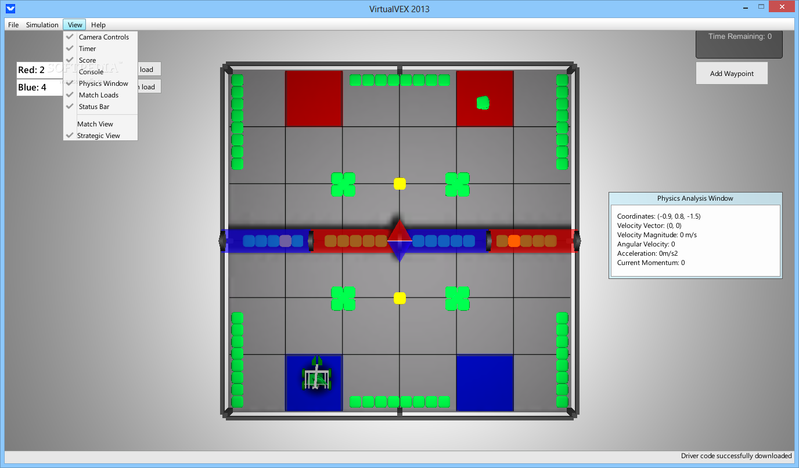The height and width of the screenshot is (468, 799).
Task: Toggle Physics Window in View menu
Action: pyautogui.click(x=100, y=84)
